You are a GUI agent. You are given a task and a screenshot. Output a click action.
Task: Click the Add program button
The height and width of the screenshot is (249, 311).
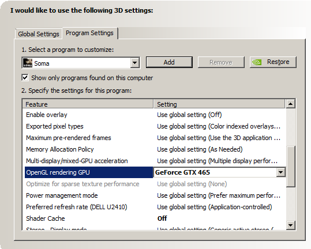[169, 62]
